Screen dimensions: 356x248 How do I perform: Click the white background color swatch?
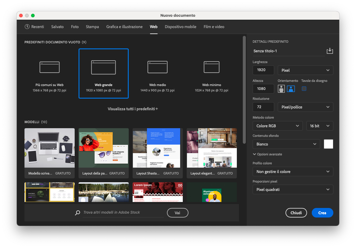pyautogui.click(x=329, y=144)
